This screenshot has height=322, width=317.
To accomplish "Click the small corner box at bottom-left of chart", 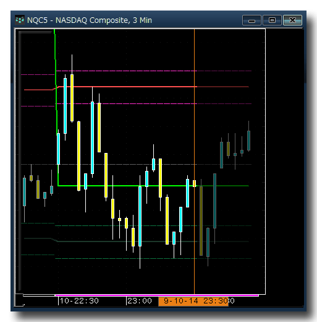I will pyautogui.click(x=19, y=300).
